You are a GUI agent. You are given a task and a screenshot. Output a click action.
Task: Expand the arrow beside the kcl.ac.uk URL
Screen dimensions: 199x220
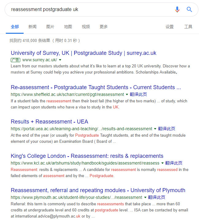coord(162,163)
